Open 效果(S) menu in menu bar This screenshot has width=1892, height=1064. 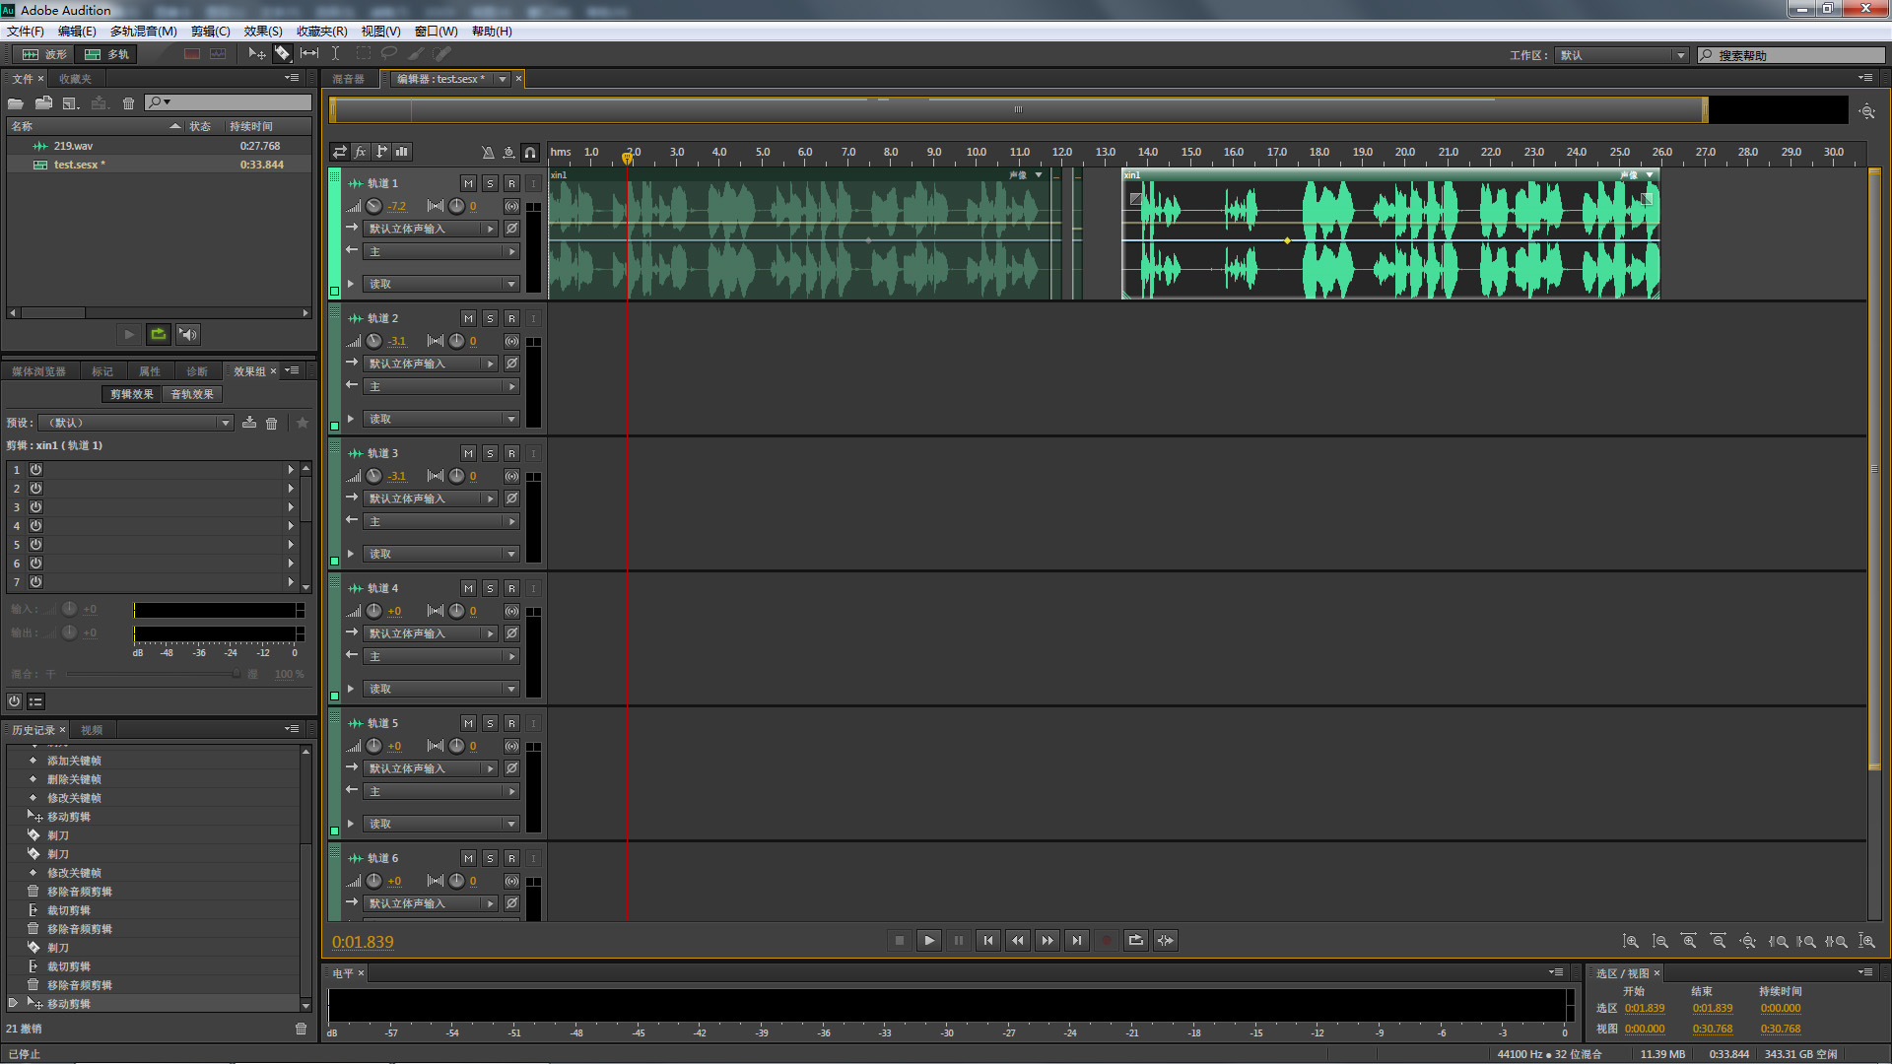point(264,30)
